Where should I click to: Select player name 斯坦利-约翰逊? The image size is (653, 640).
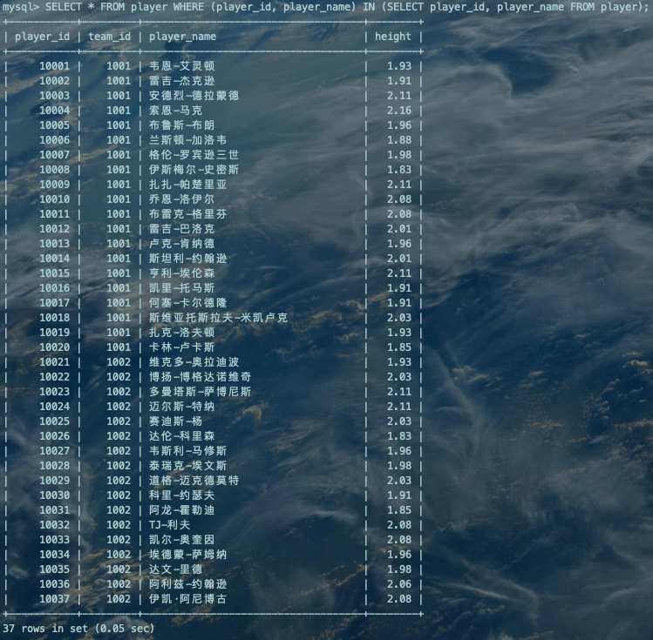(x=187, y=259)
